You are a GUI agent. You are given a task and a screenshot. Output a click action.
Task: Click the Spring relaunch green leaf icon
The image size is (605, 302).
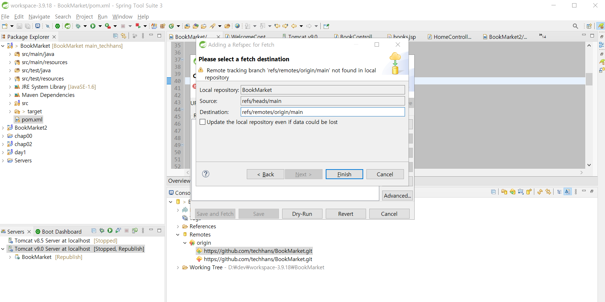click(x=67, y=26)
